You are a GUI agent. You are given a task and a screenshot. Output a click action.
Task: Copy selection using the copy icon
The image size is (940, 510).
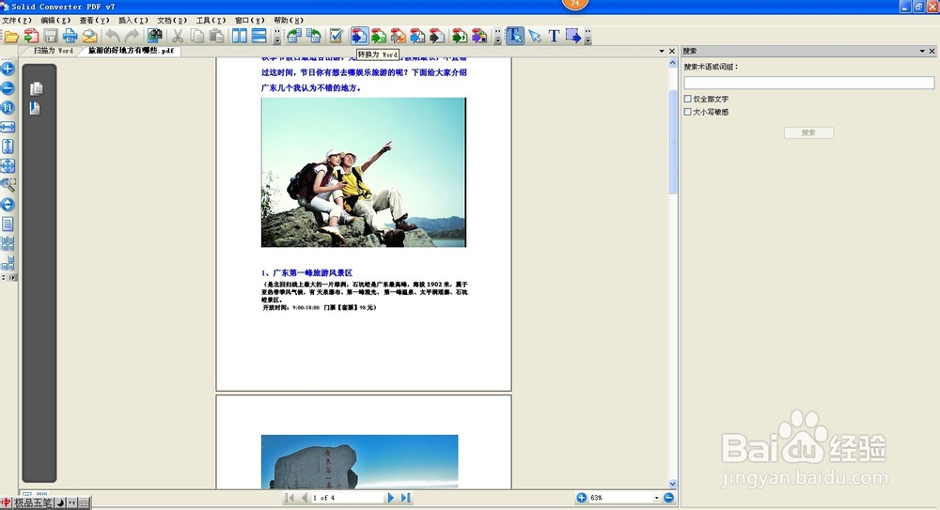pos(196,37)
